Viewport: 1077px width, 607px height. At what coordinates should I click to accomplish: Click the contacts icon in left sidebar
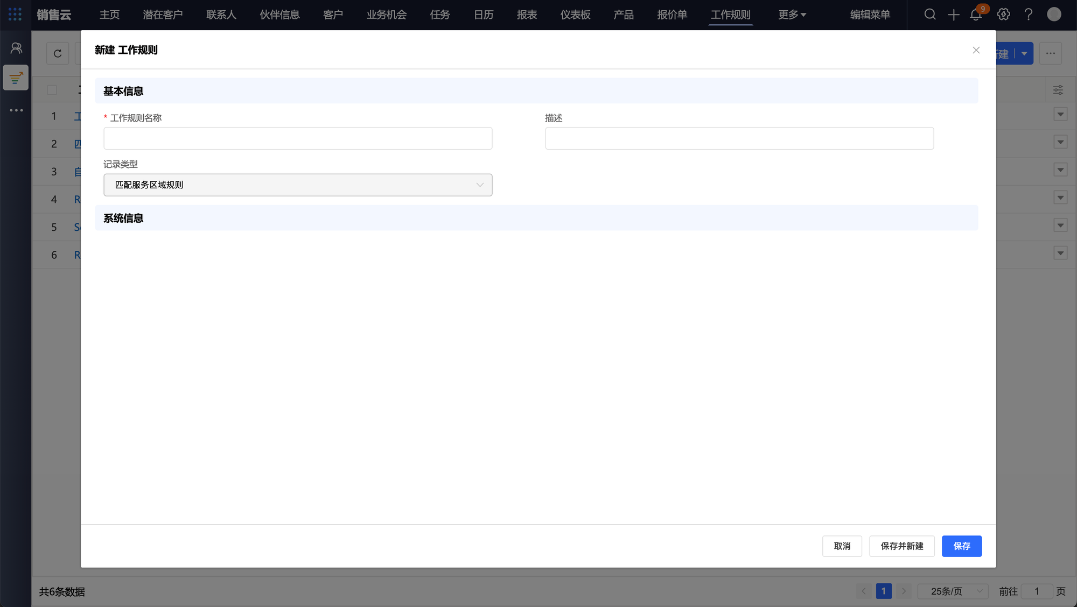16,48
